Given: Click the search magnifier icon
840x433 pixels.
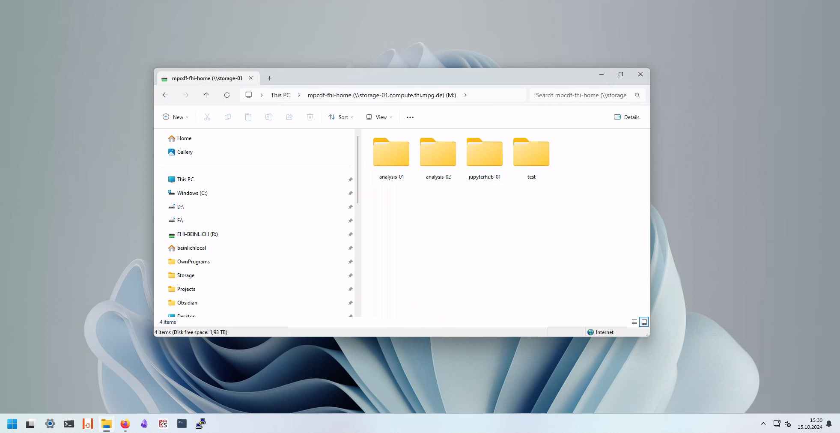Looking at the screenshot, I should click(637, 95).
